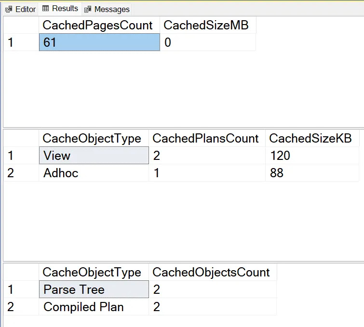
Task: Select row 1 header in first grid
Action: 21,42
